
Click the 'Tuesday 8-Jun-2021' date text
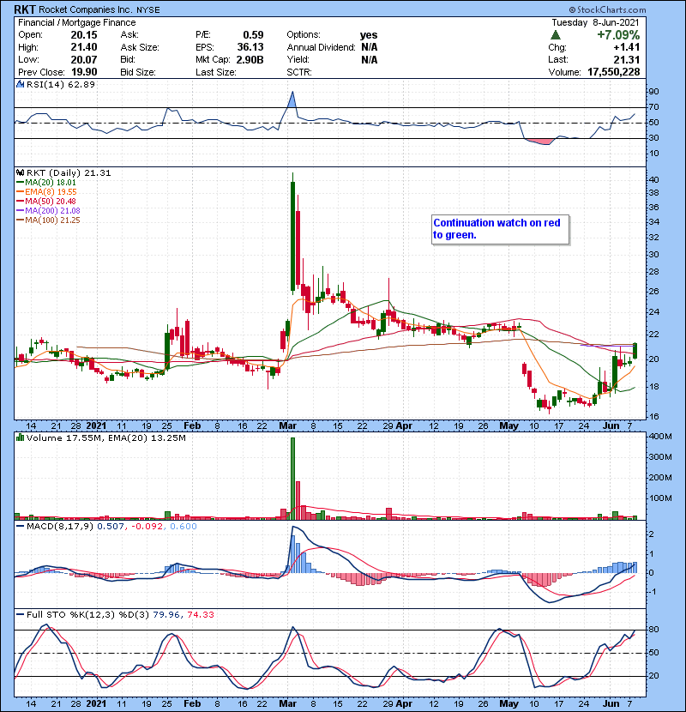pyautogui.click(x=595, y=22)
